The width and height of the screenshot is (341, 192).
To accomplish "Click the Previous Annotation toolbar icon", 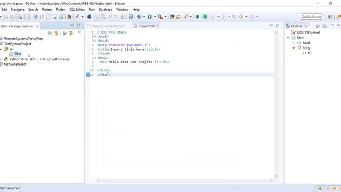I will (224, 17).
